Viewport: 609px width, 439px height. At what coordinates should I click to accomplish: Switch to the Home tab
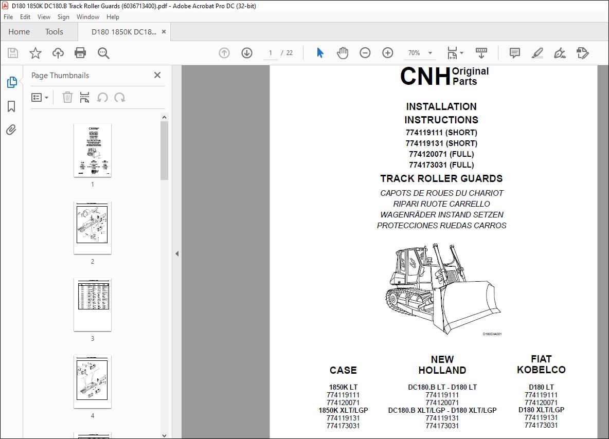[19, 32]
